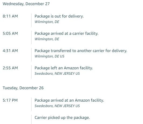Viewport: 143px width, 124px height.
Task: Select the Wednesday, December 27 date heading
Action: click(x=26, y=4)
